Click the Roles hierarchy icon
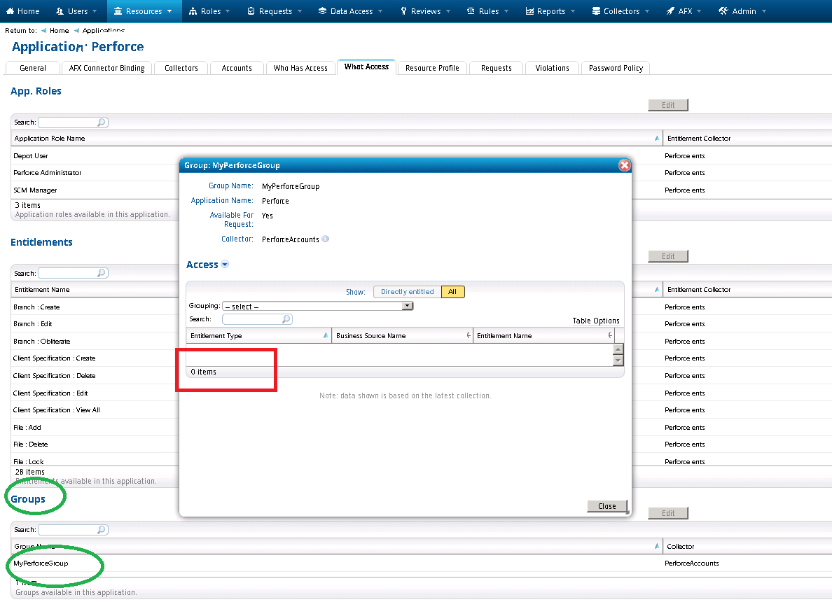Image resolution: width=832 pixels, height=602 pixels. point(193,11)
